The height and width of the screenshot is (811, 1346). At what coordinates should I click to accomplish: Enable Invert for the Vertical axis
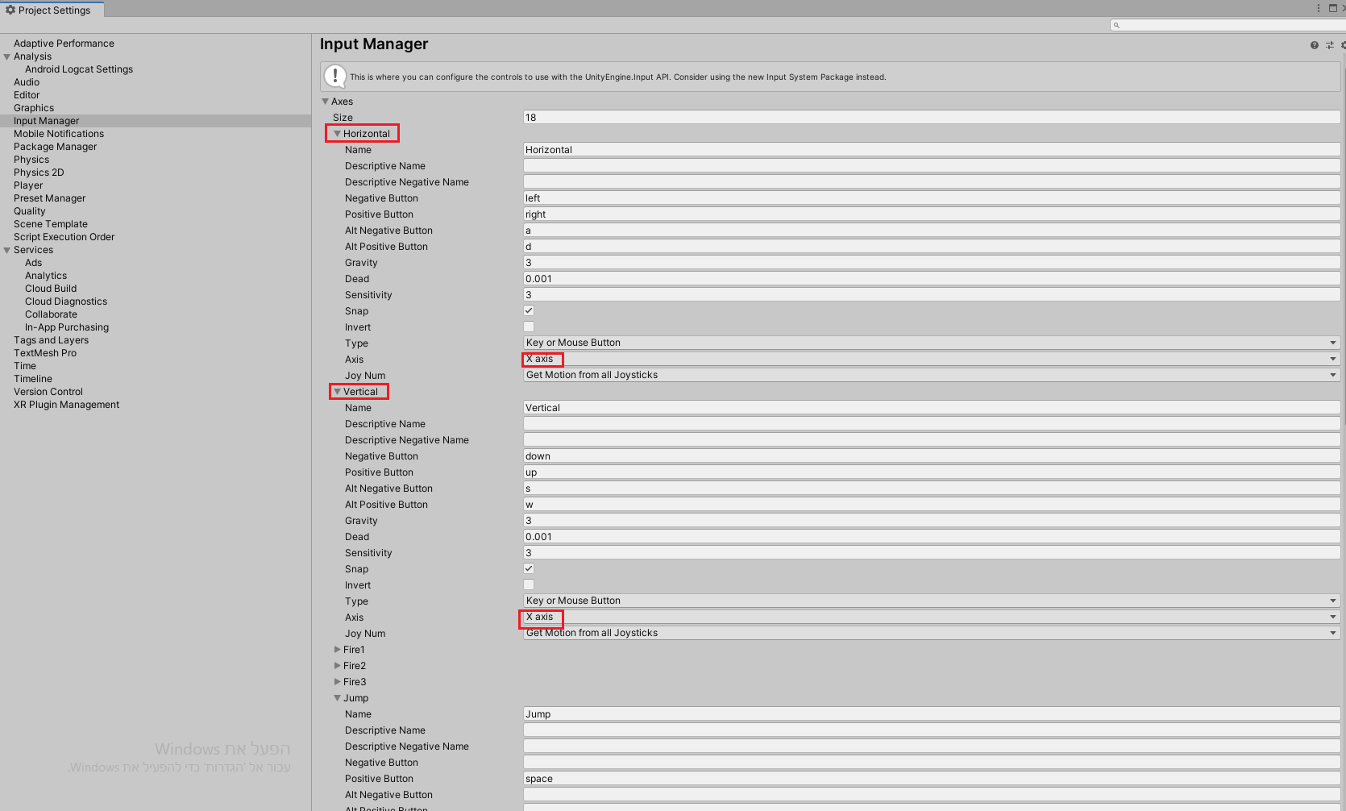click(x=528, y=584)
